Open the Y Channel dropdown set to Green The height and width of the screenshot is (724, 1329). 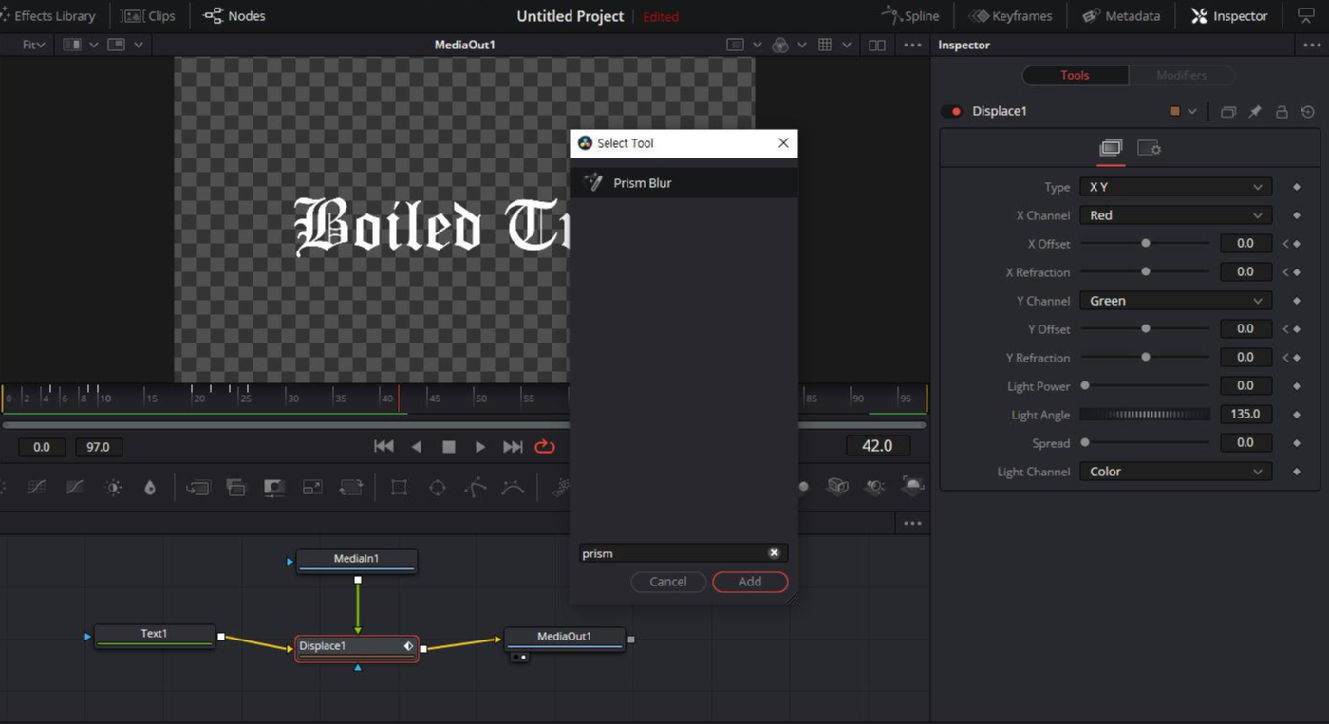tap(1175, 301)
